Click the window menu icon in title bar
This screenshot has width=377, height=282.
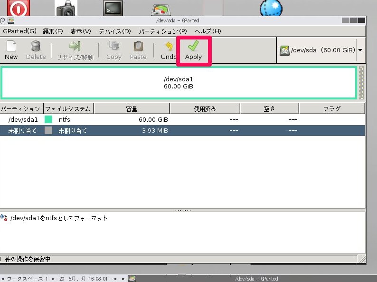[x=11, y=20]
